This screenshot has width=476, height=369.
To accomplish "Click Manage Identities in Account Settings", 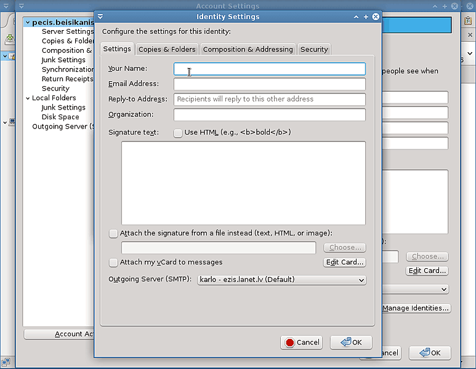I will point(416,308).
